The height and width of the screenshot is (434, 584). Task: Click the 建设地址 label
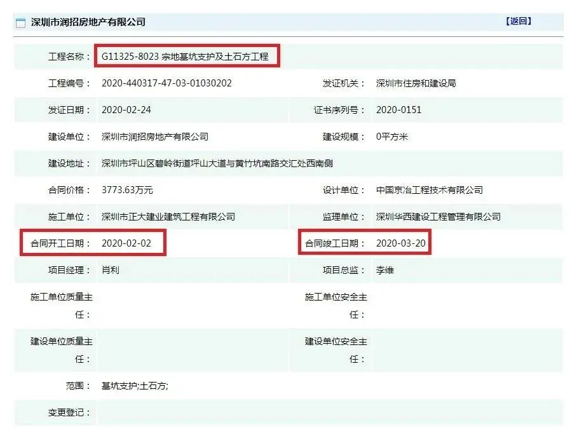69,163
